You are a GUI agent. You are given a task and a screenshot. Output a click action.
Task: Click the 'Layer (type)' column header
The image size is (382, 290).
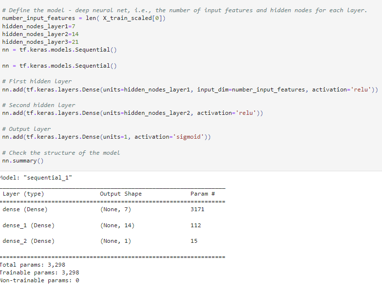pyautogui.click(x=23, y=194)
